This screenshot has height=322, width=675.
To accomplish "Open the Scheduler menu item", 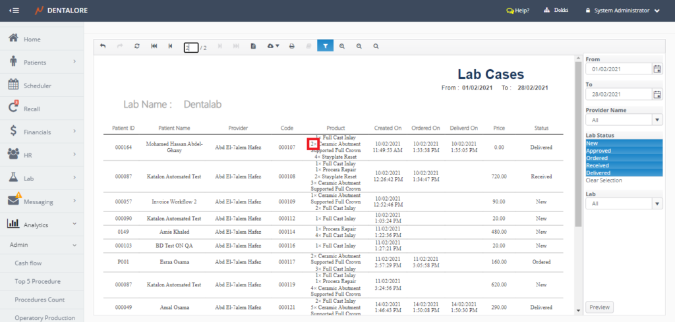I will (38, 86).
